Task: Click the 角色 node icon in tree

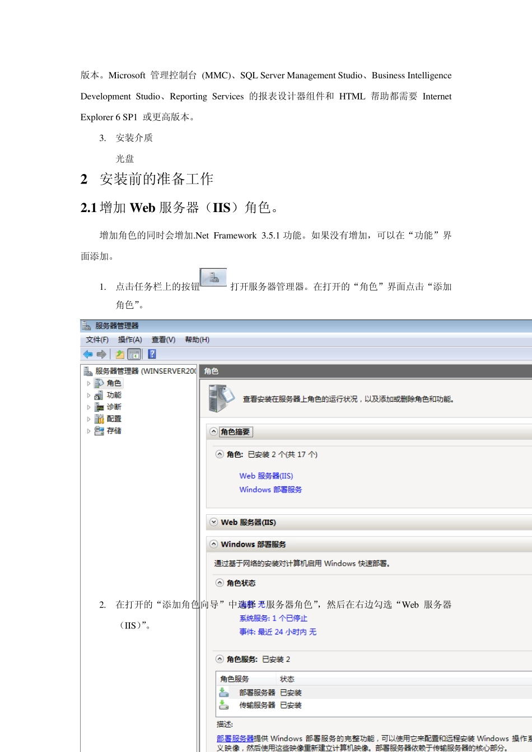Action: coord(99,383)
